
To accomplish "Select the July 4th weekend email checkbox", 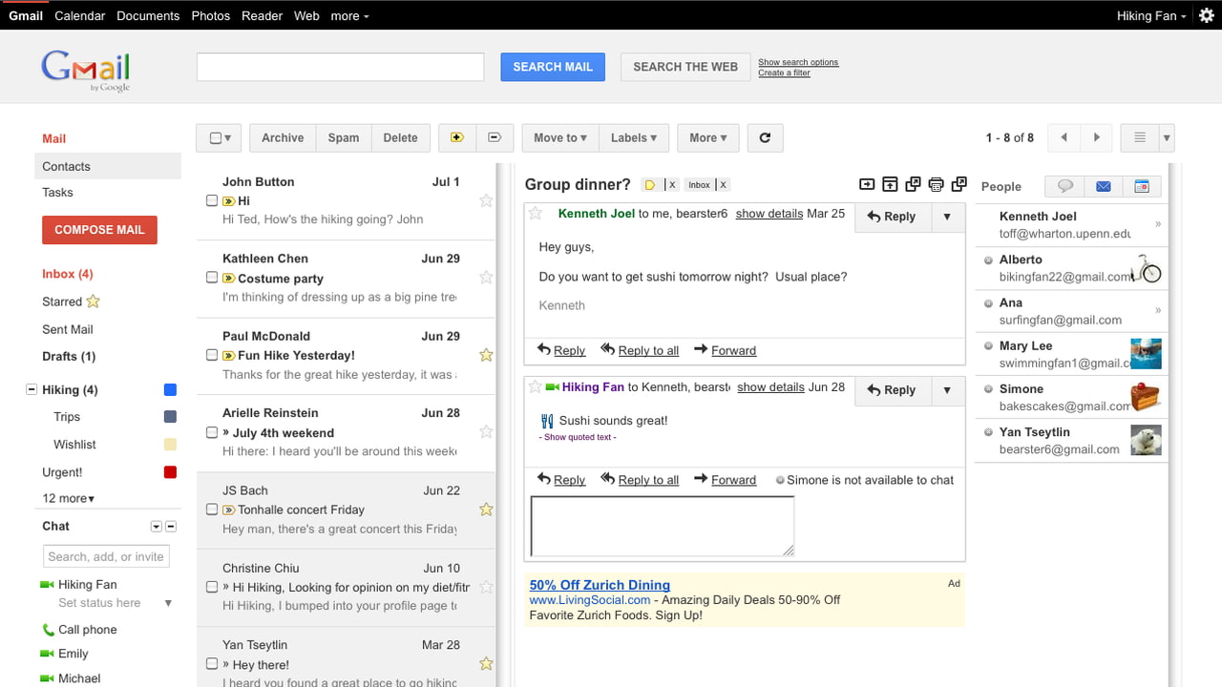I will pos(212,432).
